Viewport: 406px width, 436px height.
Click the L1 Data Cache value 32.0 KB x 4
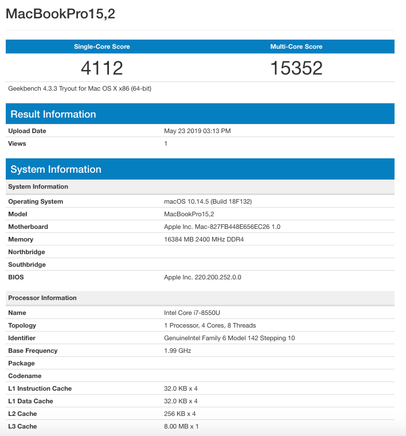[x=181, y=401]
